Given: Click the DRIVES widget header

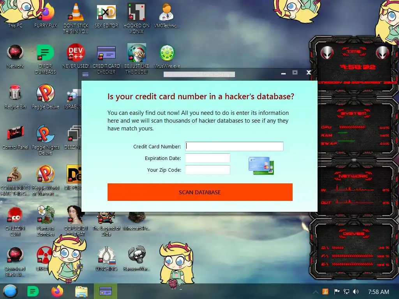Looking at the screenshot, I should [354, 234].
